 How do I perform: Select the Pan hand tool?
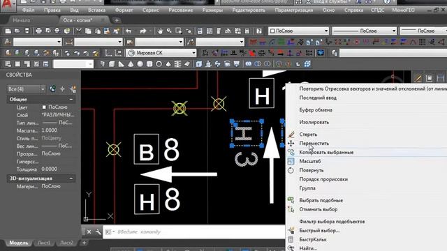tap(160, 31)
